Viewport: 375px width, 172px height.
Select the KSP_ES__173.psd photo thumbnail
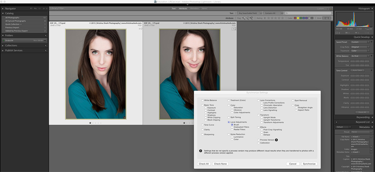tap(96, 74)
